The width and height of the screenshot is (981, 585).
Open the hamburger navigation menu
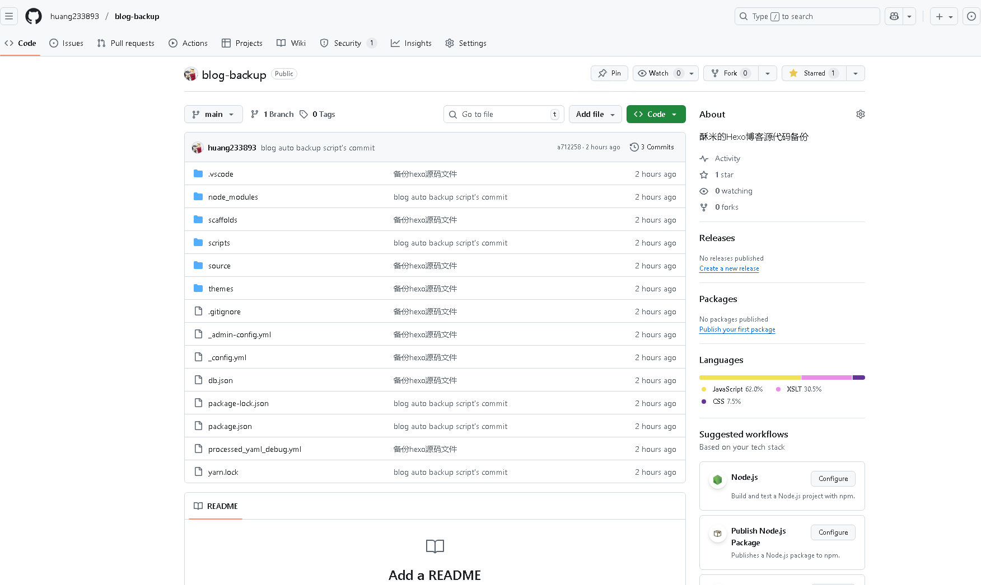coord(9,16)
